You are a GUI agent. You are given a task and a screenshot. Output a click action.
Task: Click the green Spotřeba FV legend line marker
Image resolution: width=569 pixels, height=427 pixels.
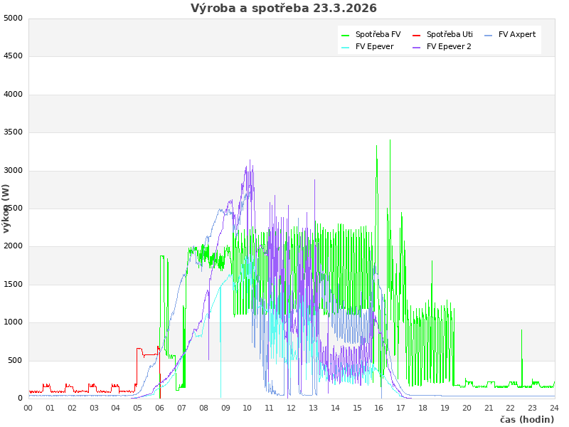[346, 35]
